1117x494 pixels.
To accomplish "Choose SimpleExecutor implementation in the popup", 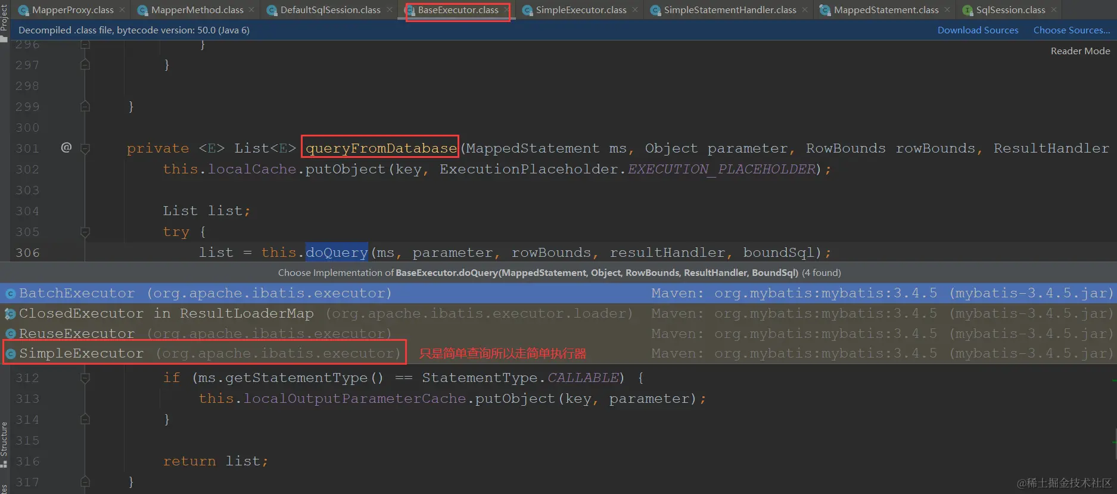I will click(x=558, y=353).
